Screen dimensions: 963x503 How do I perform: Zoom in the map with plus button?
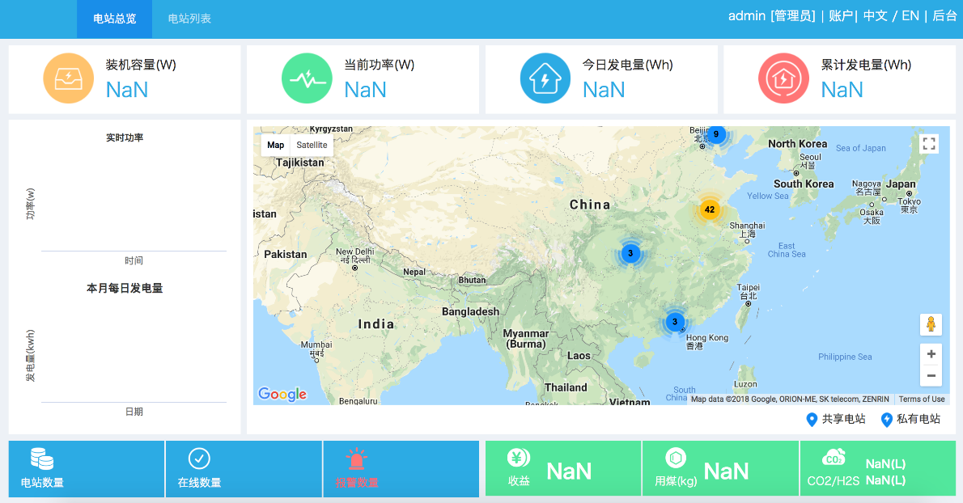pos(931,354)
